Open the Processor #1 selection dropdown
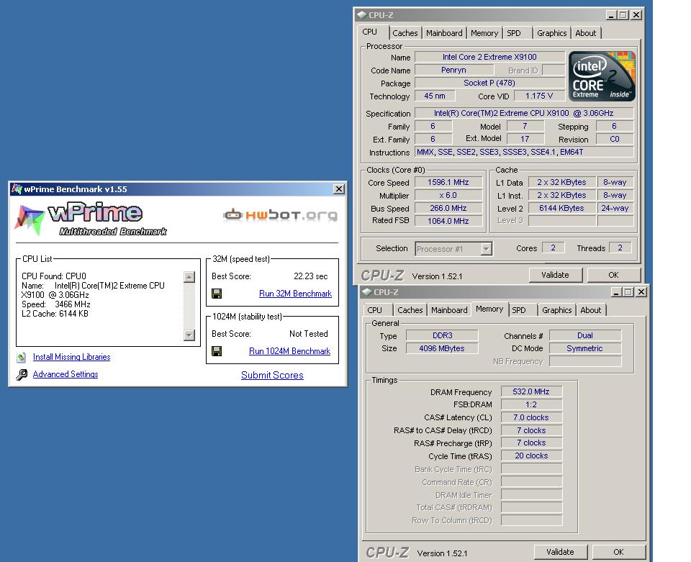691x562 pixels. [486, 249]
